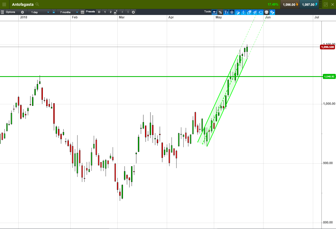Image resolution: width=336 pixels, height=229 pixels.
Task: Print the chart with printer icon
Action: [266, 12]
